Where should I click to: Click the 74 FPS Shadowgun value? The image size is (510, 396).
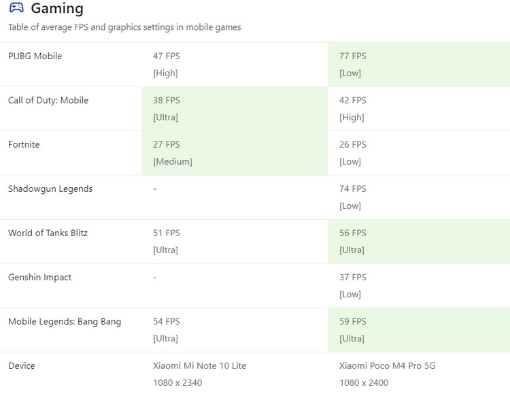tap(353, 188)
